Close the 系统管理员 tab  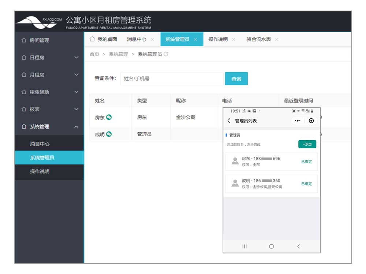click(x=195, y=39)
